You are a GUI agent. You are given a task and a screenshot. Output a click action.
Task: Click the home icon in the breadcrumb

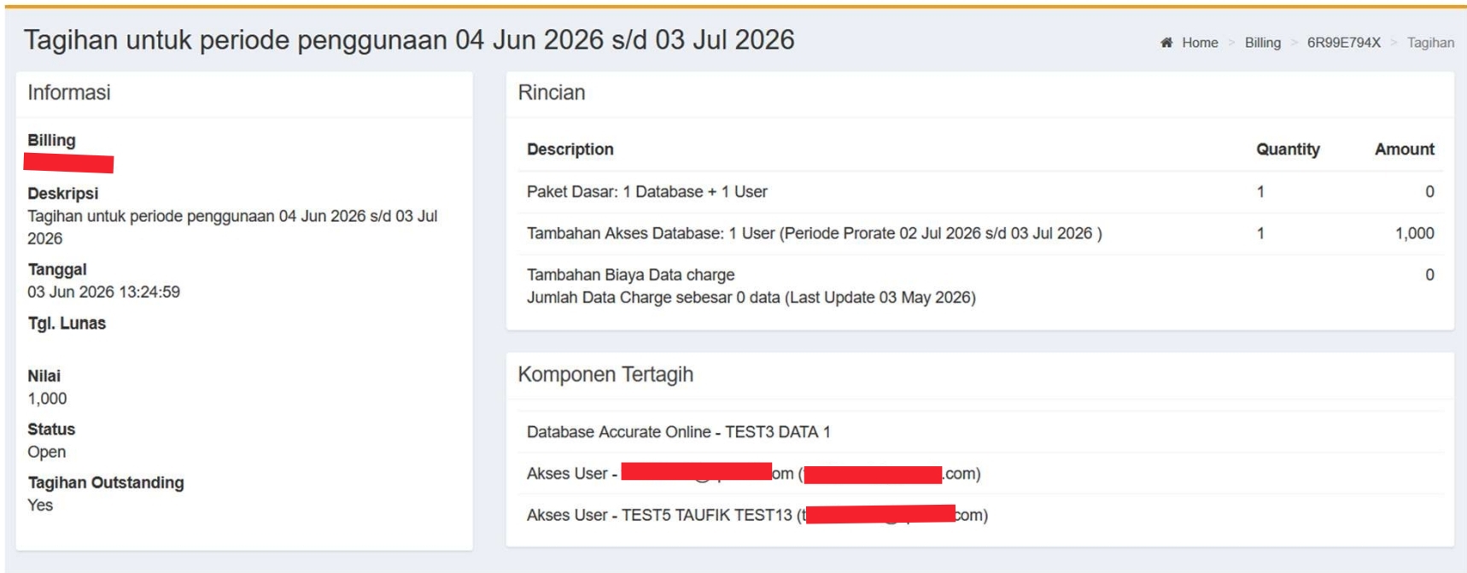(x=1166, y=43)
